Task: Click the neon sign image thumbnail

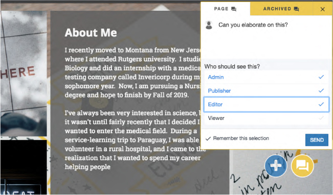Action: point(24,167)
